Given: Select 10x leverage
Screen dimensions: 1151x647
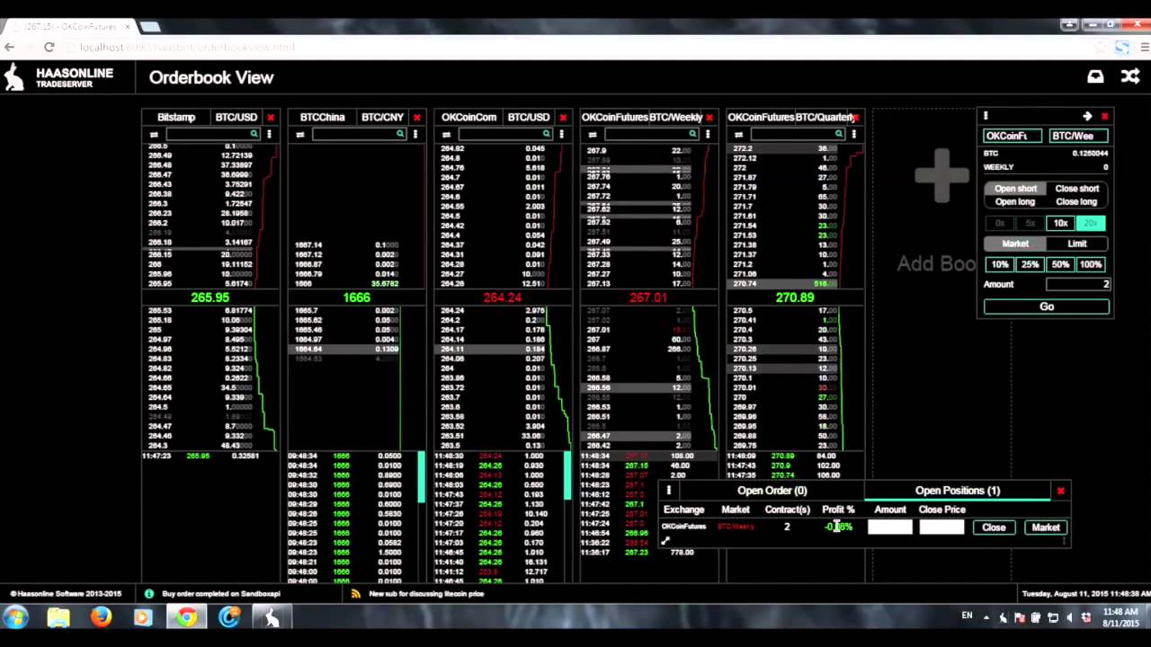Looking at the screenshot, I should tap(1061, 223).
